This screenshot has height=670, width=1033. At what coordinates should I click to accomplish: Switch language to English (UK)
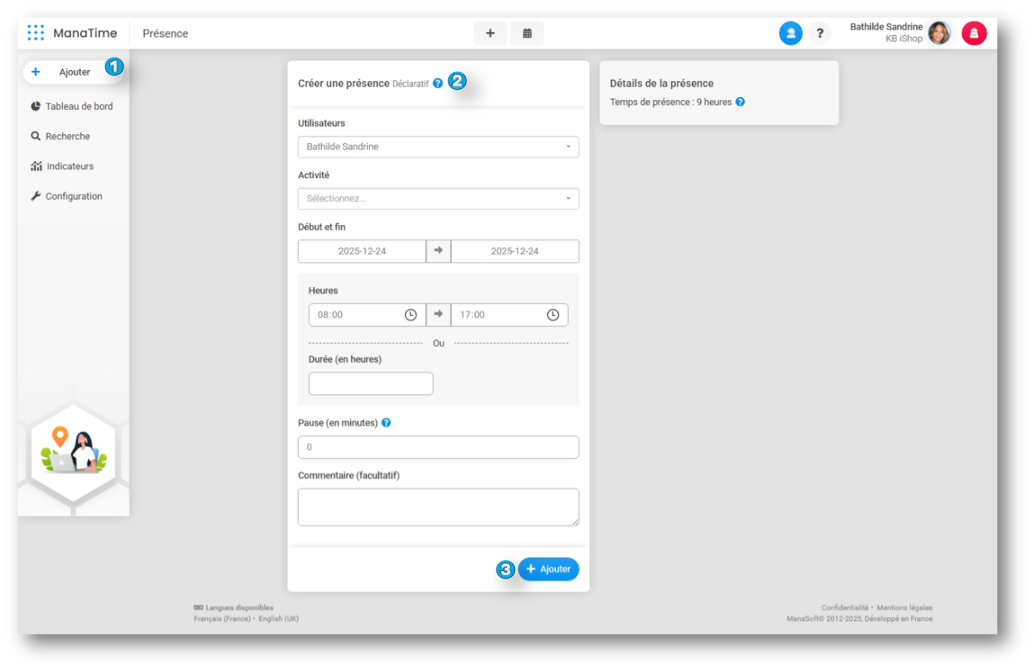[278, 618]
